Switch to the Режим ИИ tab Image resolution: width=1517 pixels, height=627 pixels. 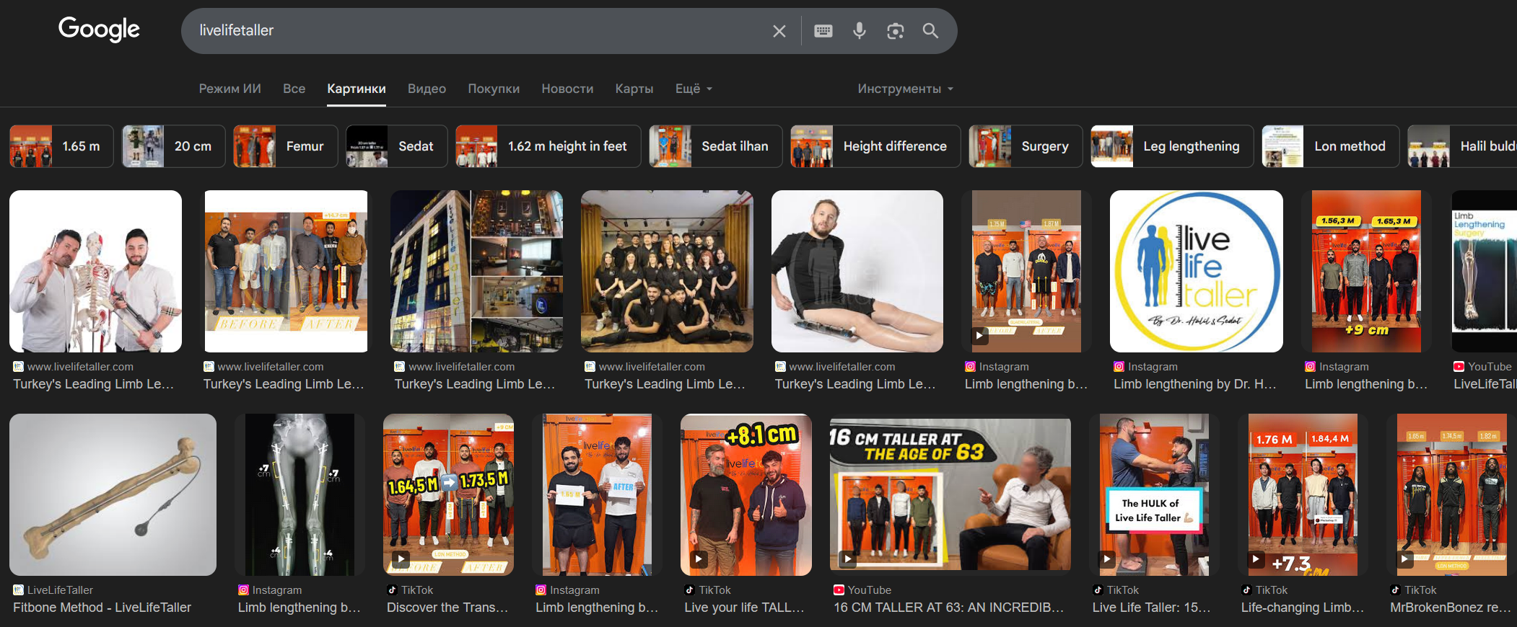tap(230, 89)
